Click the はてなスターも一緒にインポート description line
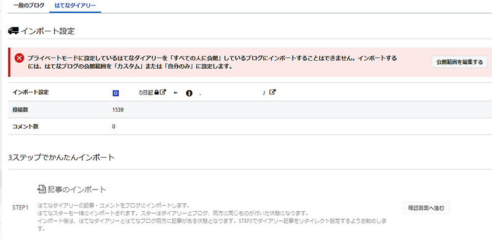This screenshot has height=240, width=492. (x=173, y=214)
